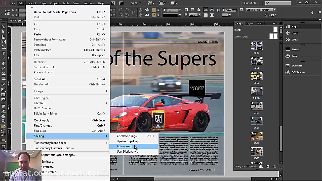Viewport: 322px width, 181px height.
Task: Click Transparency Flattener Presets in Edit menu
Action: click(54, 148)
